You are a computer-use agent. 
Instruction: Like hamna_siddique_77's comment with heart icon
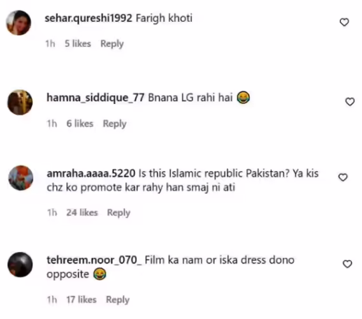point(350,101)
